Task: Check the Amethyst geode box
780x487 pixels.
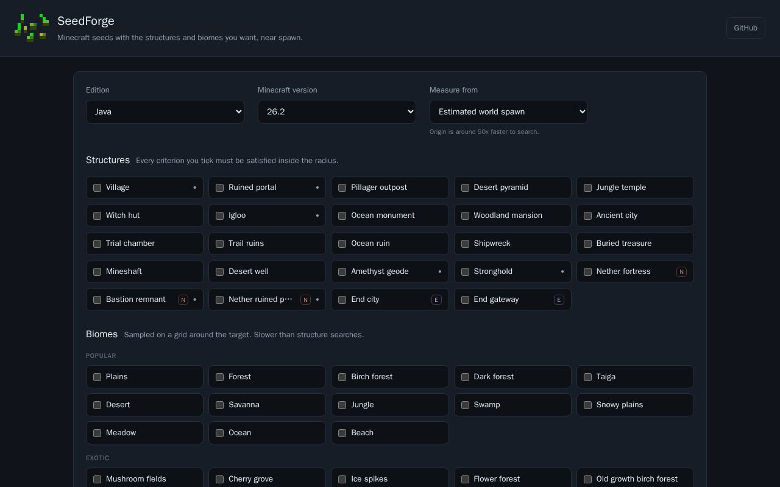Action: click(342, 272)
